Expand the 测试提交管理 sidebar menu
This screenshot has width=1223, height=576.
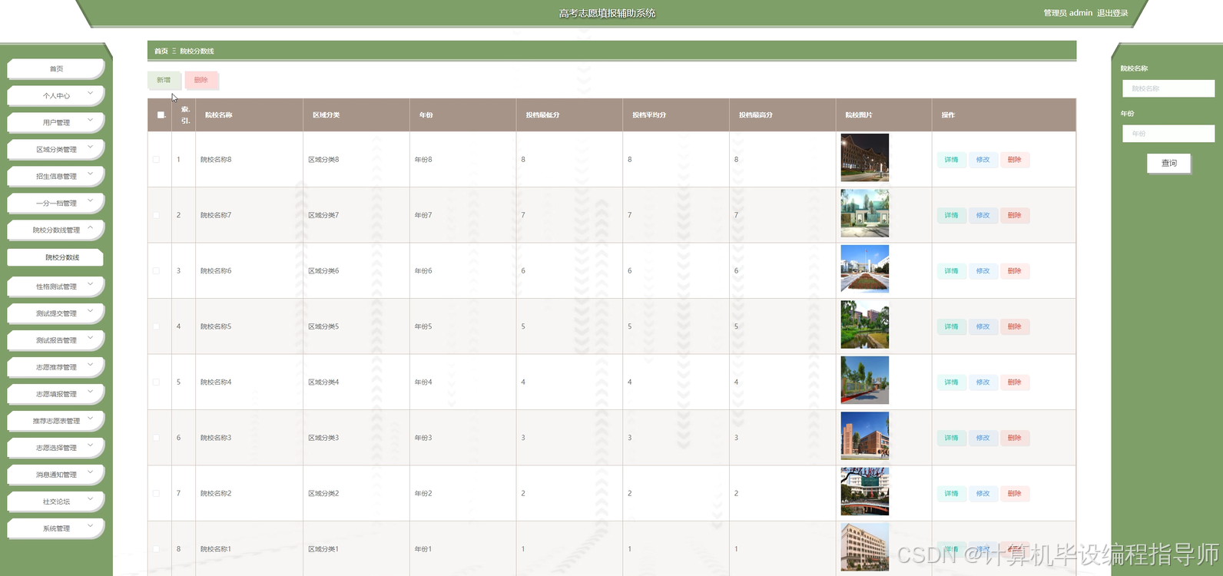[x=56, y=313]
